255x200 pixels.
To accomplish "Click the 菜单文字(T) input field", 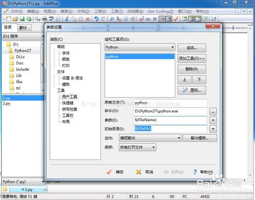I will (171, 103).
